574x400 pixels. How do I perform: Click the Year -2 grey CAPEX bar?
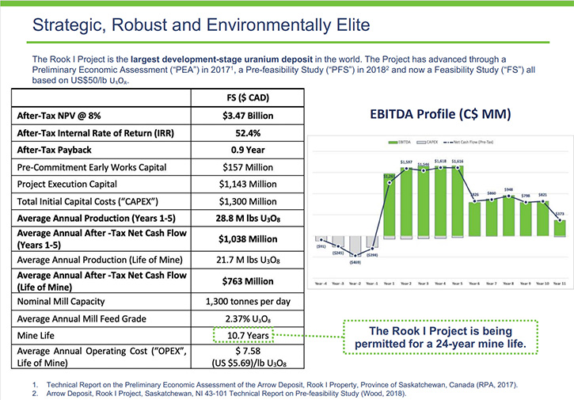355,246
